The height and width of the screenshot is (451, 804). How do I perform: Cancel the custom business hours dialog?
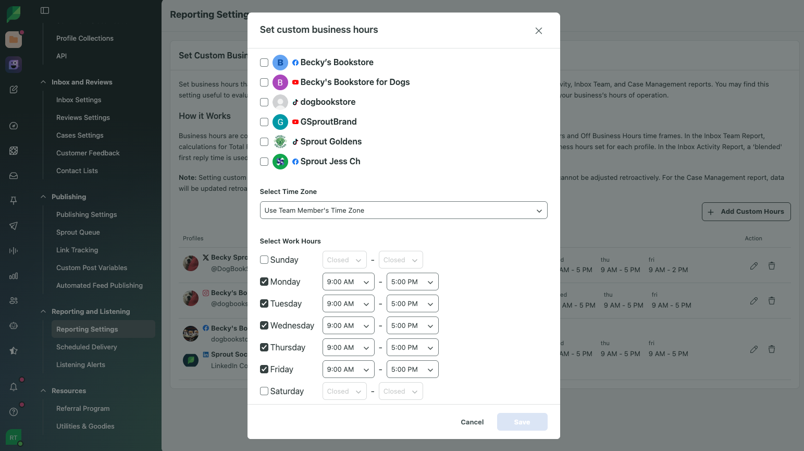(472, 422)
